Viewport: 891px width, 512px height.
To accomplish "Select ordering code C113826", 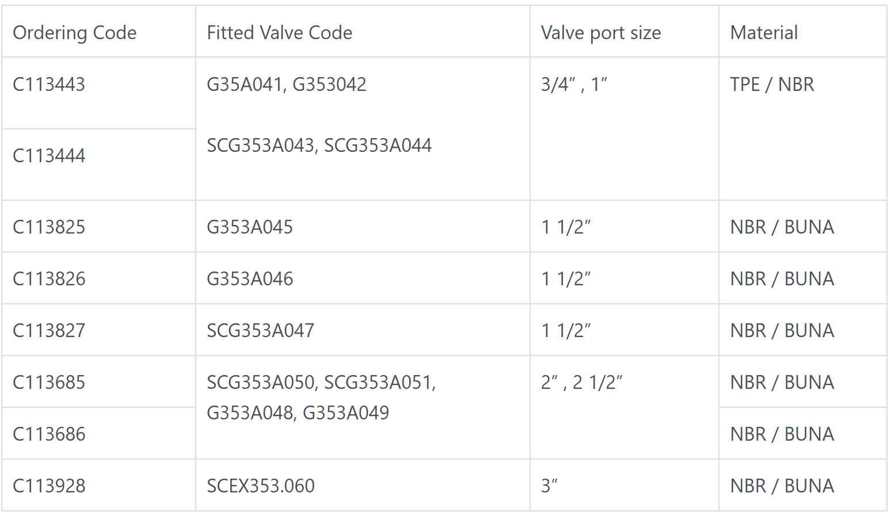I will click(49, 279).
